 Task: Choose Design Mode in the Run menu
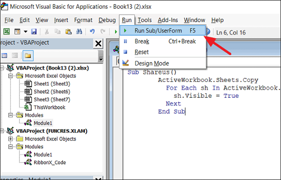(163, 63)
